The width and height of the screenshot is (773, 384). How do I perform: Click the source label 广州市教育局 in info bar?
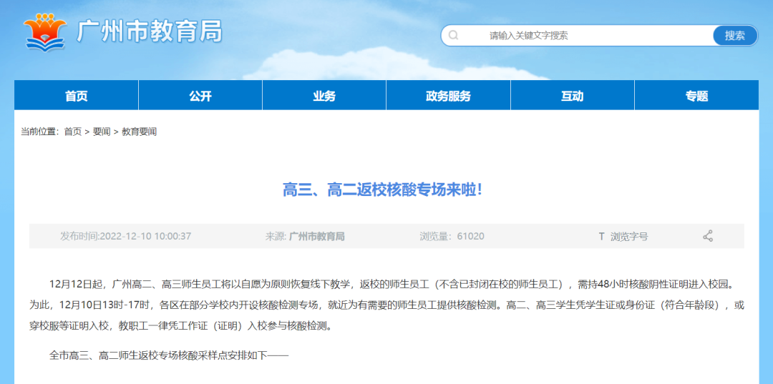tap(316, 236)
